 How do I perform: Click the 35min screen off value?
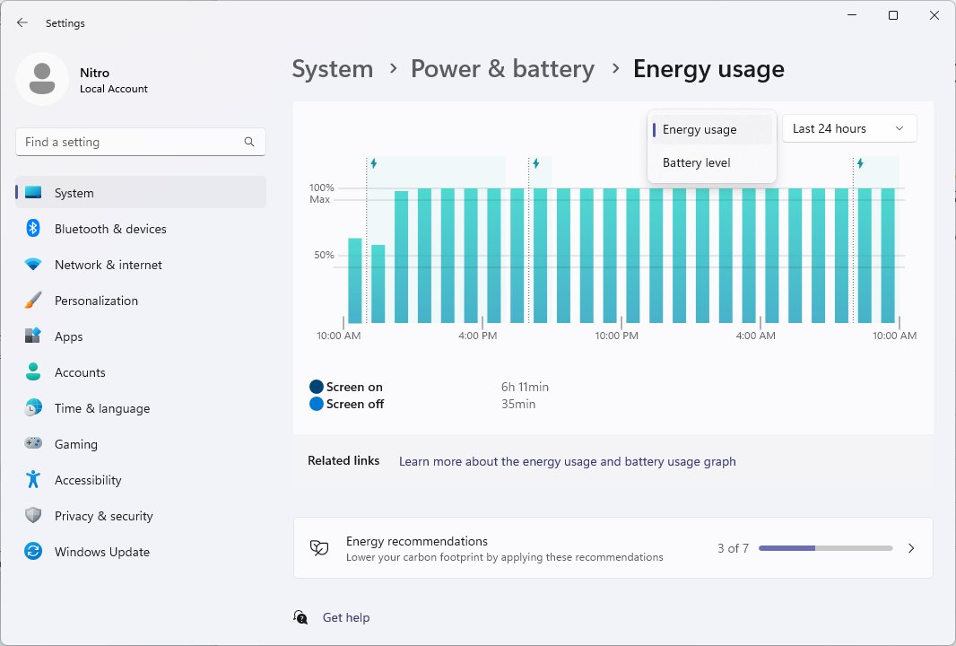tap(518, 404)
